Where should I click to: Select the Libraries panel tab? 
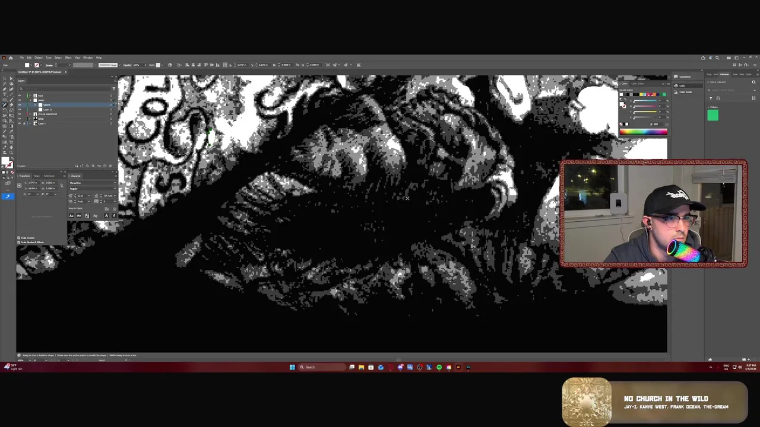click(724, 74)
